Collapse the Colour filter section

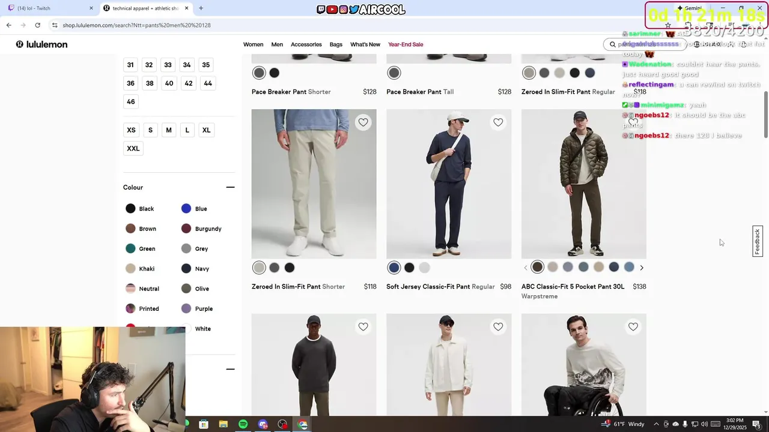tap(230, 187)
